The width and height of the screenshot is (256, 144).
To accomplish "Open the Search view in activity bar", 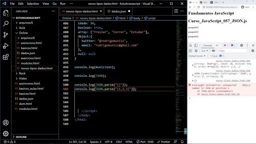I will click(6, 24).
